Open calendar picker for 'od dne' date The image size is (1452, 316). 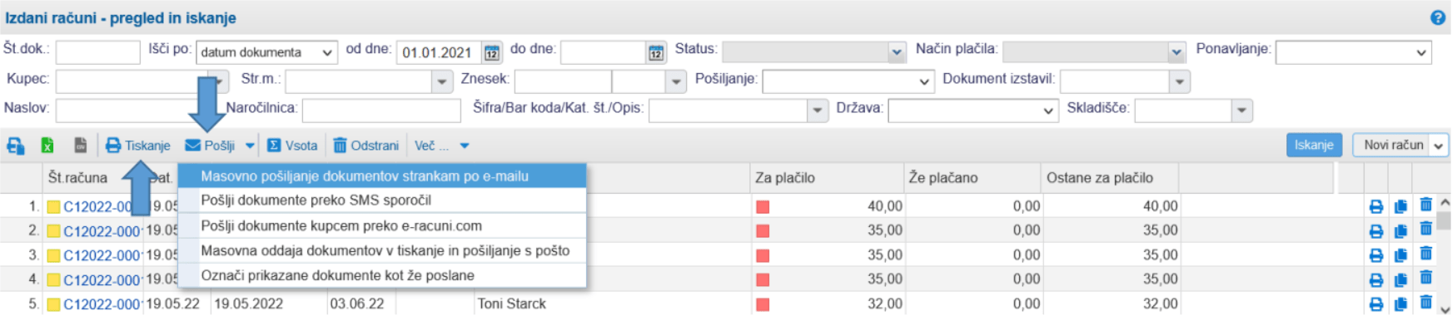(x=492, y=53)
